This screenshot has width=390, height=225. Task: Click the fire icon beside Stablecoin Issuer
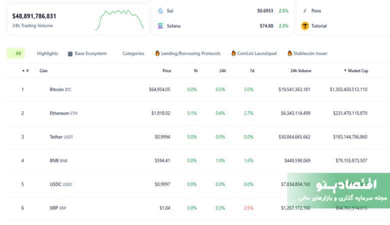point(289,53)
